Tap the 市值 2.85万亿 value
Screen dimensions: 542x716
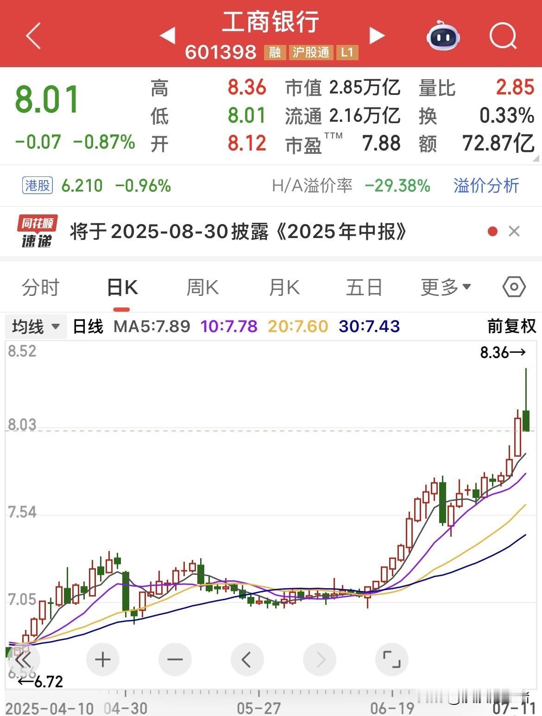[365, 88]
